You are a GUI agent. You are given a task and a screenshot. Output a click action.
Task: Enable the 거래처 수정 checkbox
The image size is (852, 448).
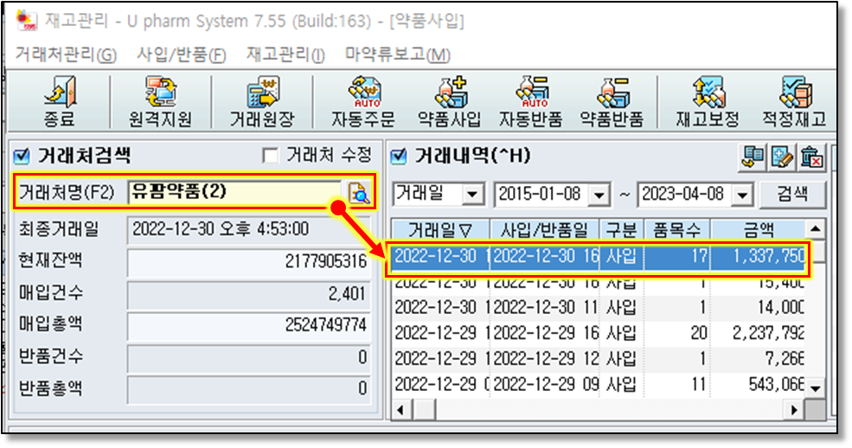click(x=271, y=156)
